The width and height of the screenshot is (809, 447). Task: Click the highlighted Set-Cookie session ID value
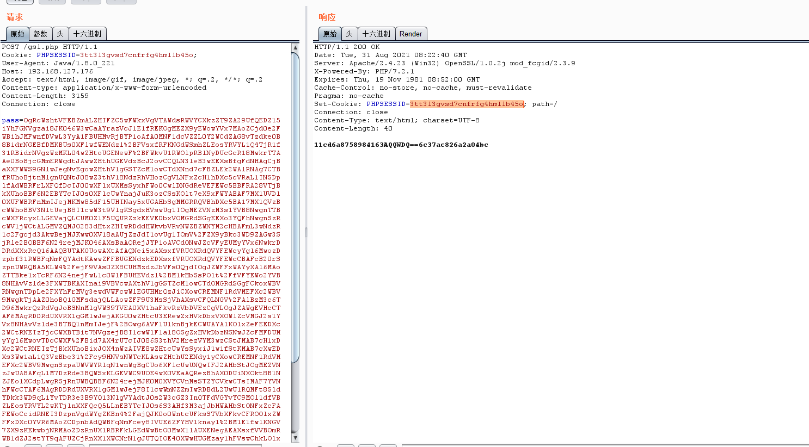click(x=467, y=104)
